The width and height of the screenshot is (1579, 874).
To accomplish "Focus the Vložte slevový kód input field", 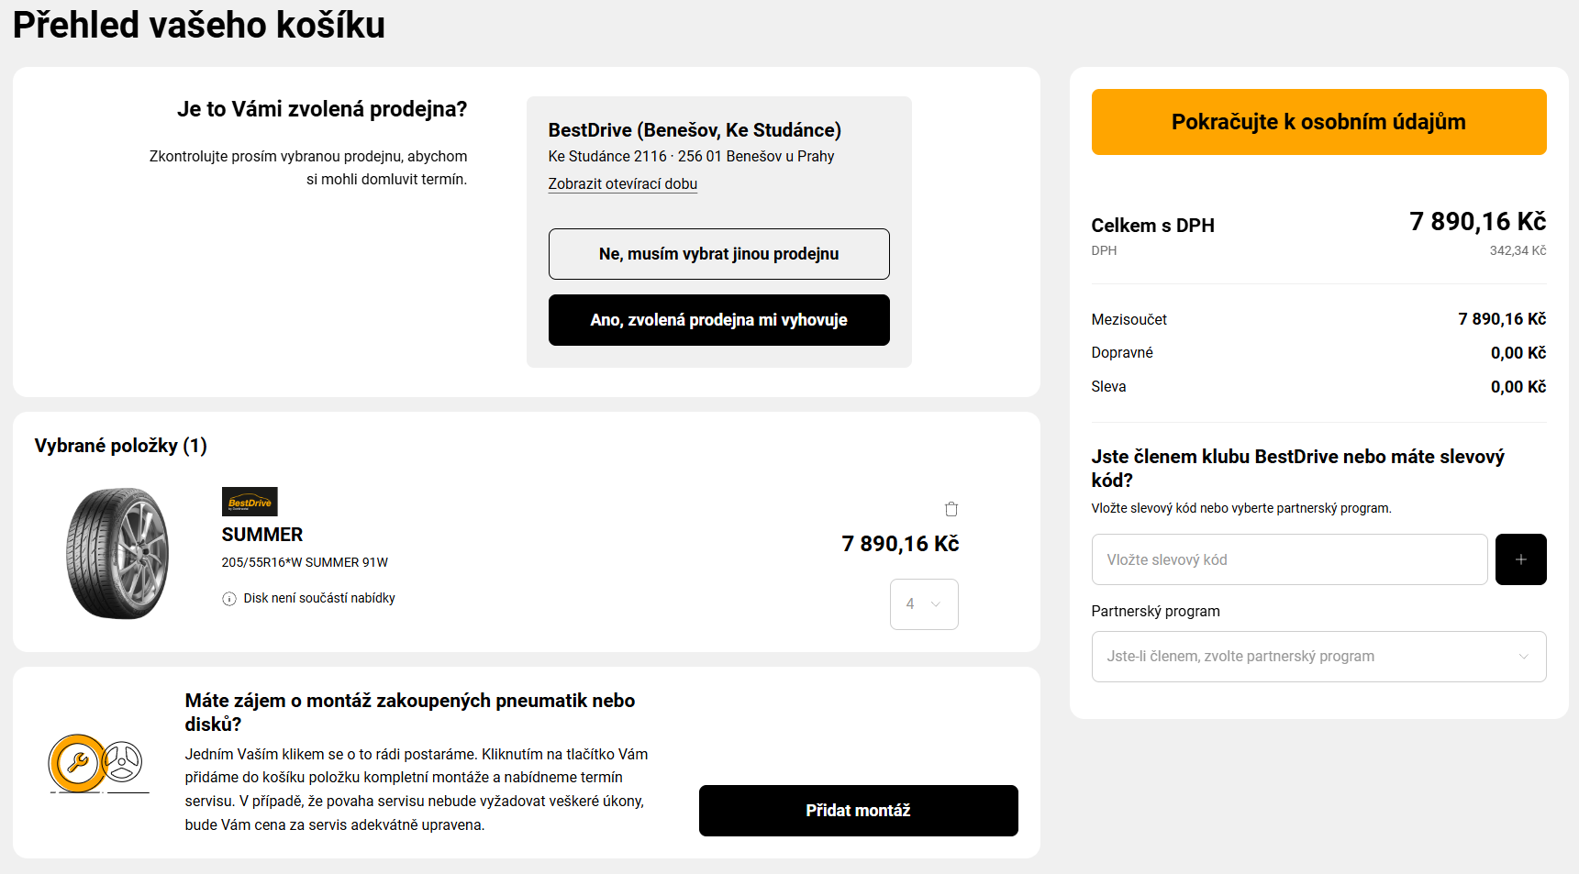I will tap(1289, 559).
